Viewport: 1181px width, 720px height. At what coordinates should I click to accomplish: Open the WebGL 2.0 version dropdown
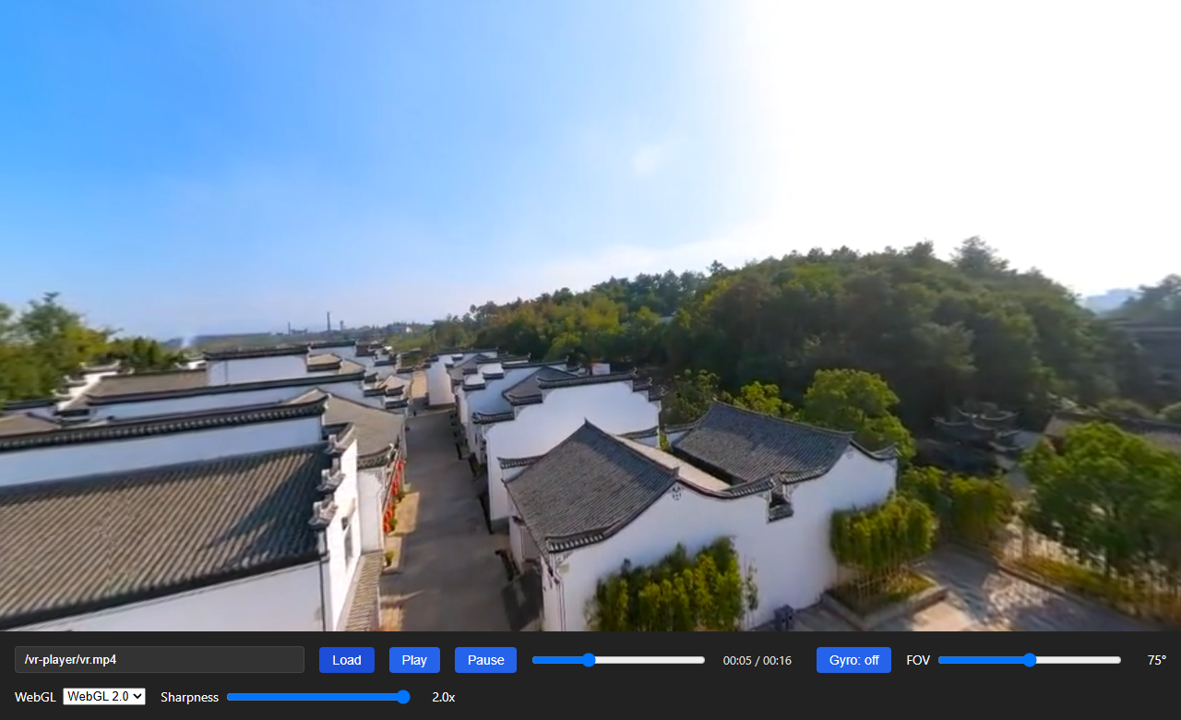click(x=104, y=697)
